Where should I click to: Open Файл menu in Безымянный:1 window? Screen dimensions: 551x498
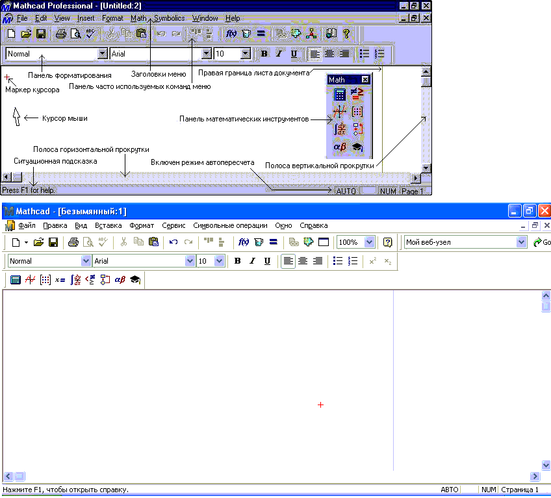27,225
